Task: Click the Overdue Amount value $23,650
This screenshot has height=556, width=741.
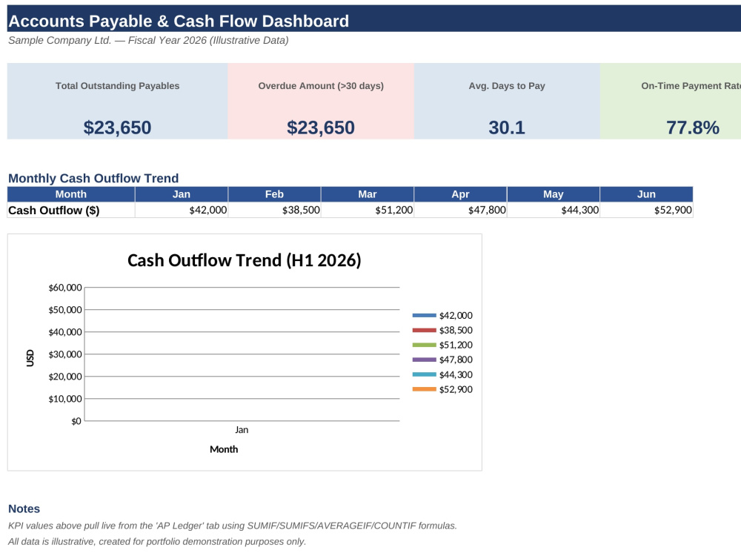Action: click(x=321, y=128)
